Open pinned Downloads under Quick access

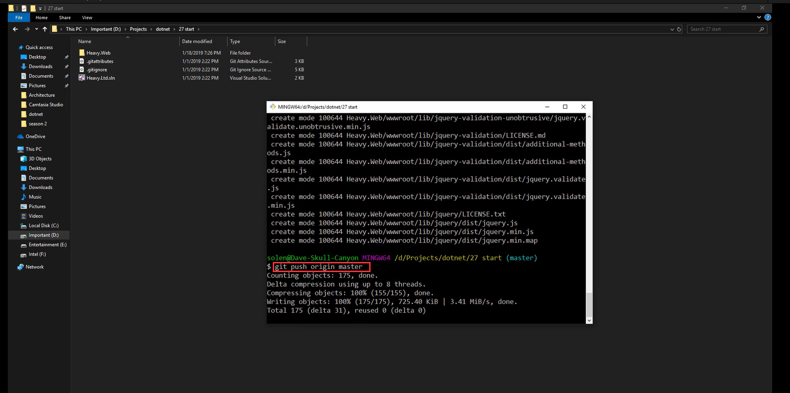pos(41,67)
